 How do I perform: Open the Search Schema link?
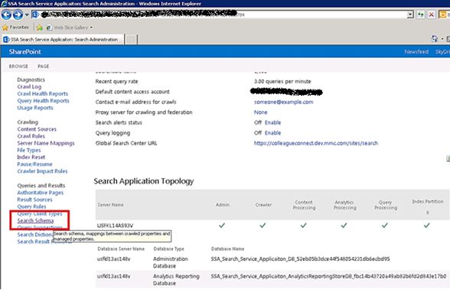(35, 220)
